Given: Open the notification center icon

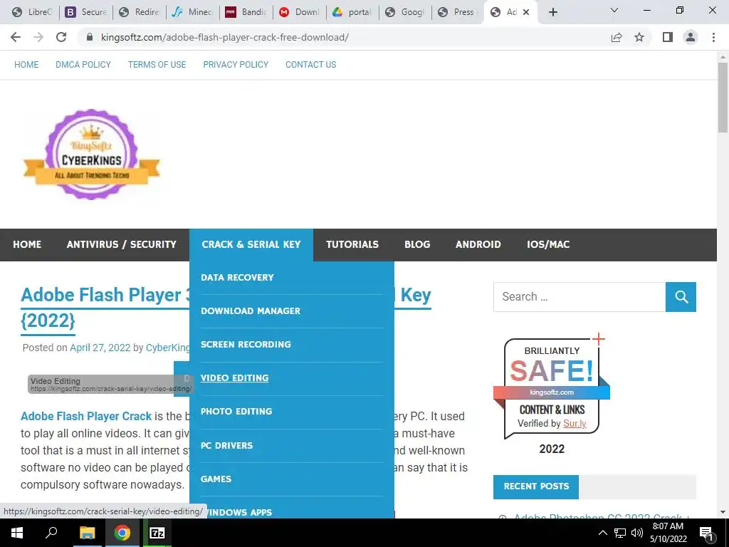Looking at the screenshot, I should (x=706, y=533).
